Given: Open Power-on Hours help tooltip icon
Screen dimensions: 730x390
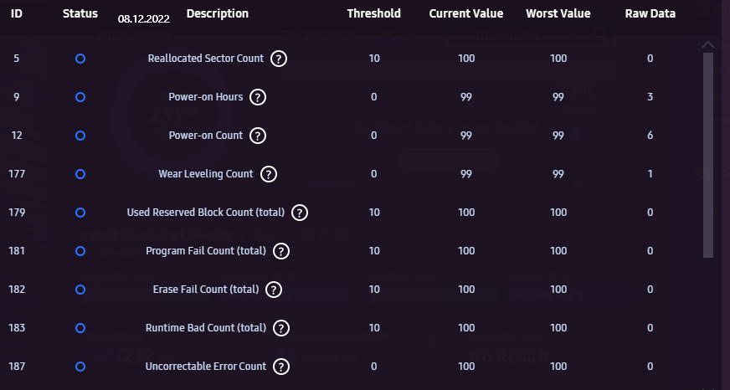Looking at the screenshot, I should (x=259, y=97).
